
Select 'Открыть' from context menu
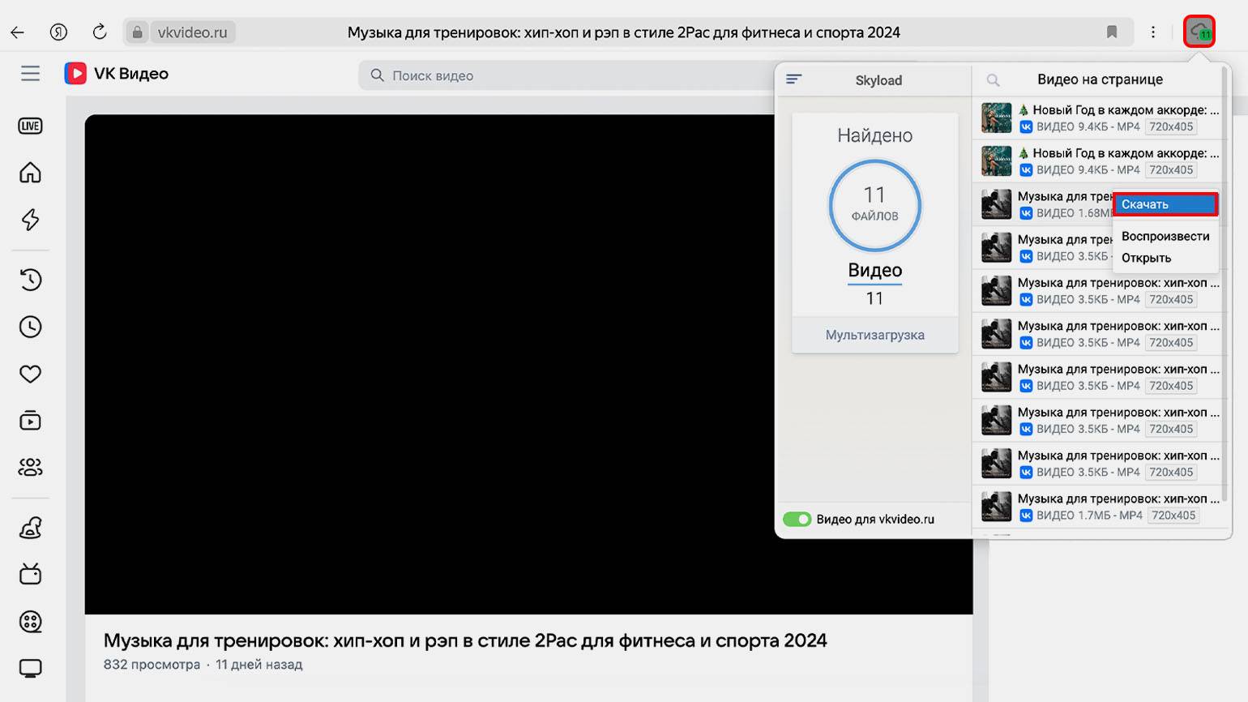(1146, 258)
